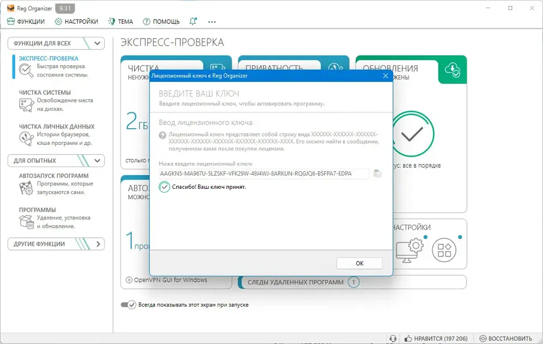Screen dimensions: 543x344
Task: Click the system cleanup disk icon
Action: coord(26,105)
